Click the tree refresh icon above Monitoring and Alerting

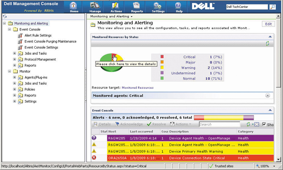tap(5, 16)
